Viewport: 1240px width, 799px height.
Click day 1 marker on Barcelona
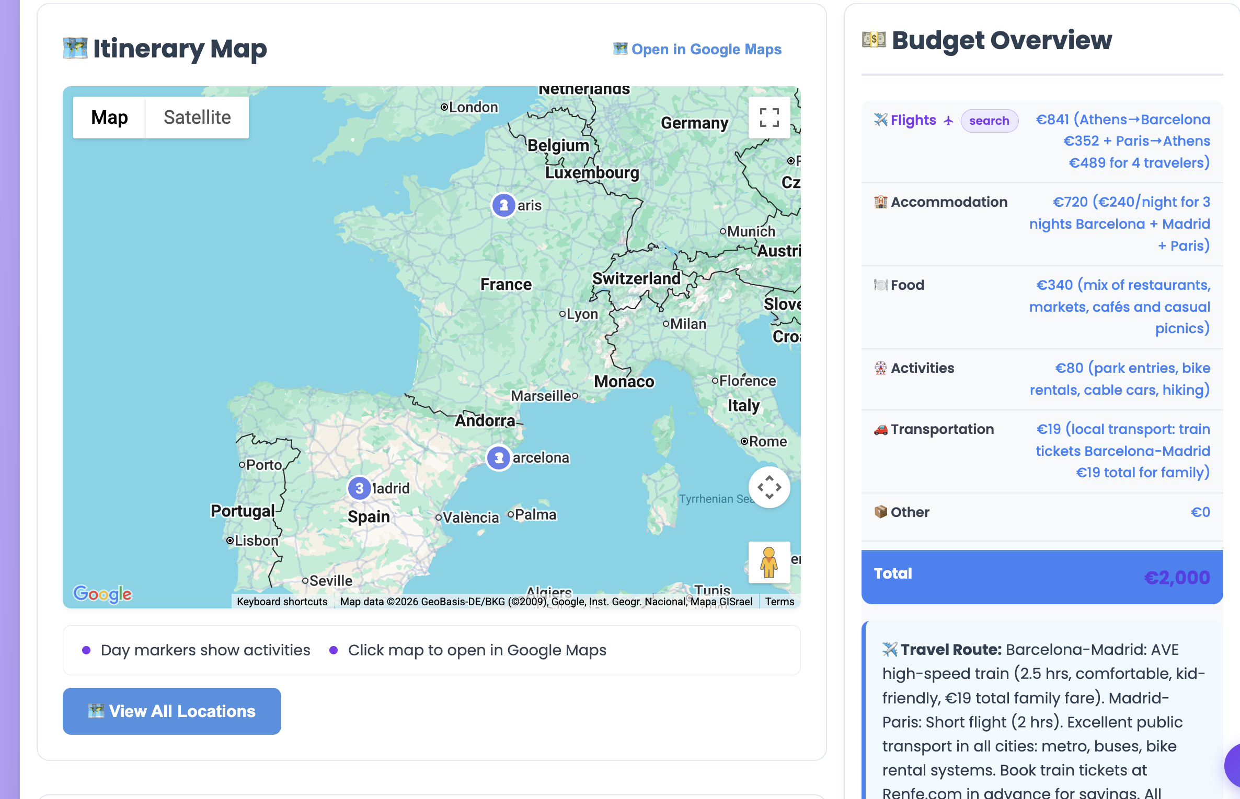point(499,458)
